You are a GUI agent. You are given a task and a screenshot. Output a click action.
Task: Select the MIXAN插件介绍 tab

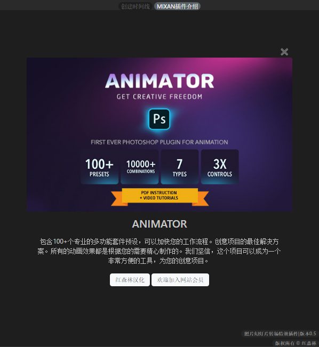[177, 6]
